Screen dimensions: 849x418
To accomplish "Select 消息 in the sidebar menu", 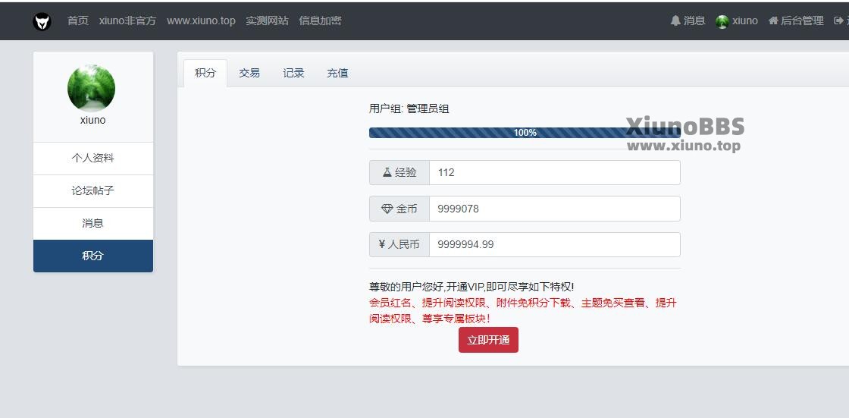I will (93, 223).
